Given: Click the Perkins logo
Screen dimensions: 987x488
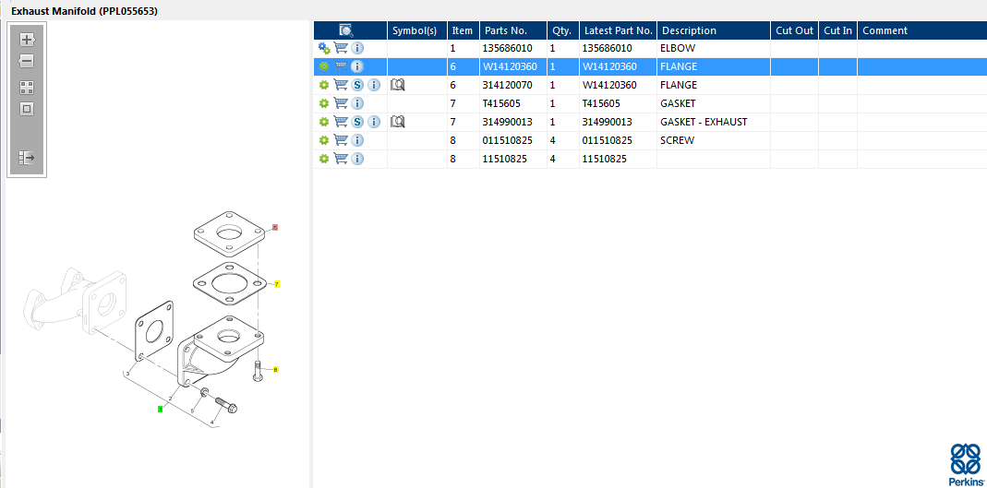Looking at the screenshot, I should point(965,464).
